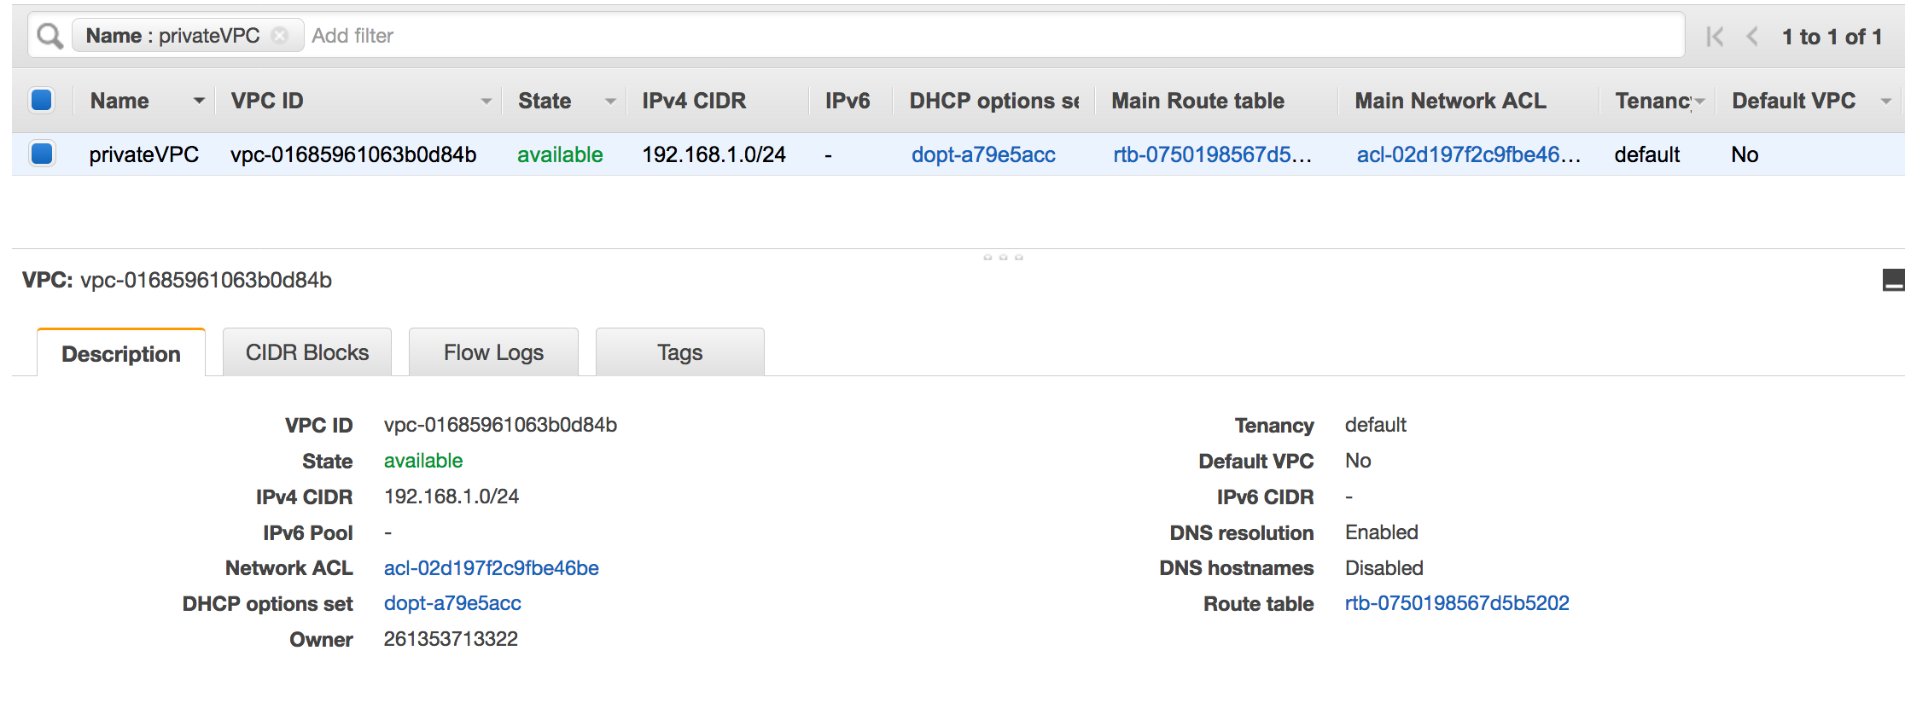Check the privateVPC row checkbox
The image size is (1905, 703).
pyautogui.click(x=41, y=154)
